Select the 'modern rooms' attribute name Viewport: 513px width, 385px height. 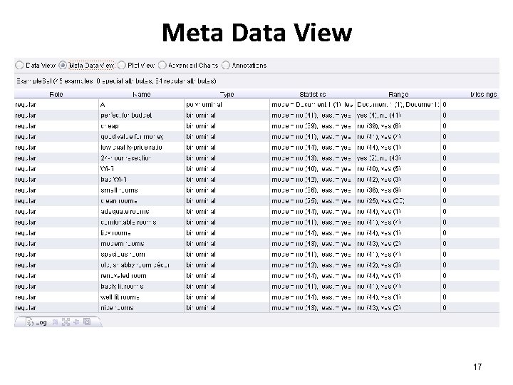(123, 244)
